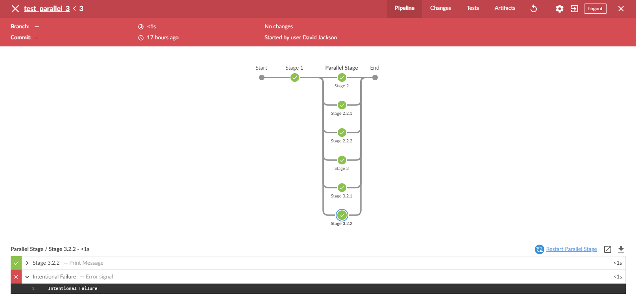Viewport: 636px width, 295px height.
Task: Select the Stage 1 node
Action: (x=295, y=77)
